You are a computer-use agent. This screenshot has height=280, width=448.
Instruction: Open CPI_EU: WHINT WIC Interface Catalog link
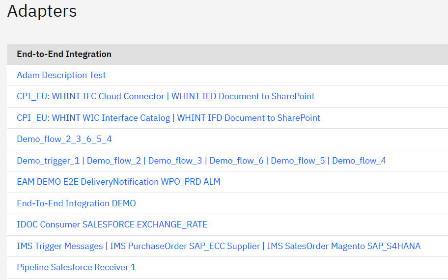(x=93, y=118)
